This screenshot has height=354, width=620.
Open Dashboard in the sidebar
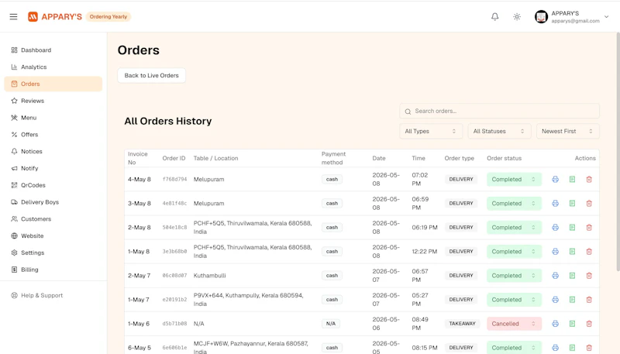coord(53,50)
